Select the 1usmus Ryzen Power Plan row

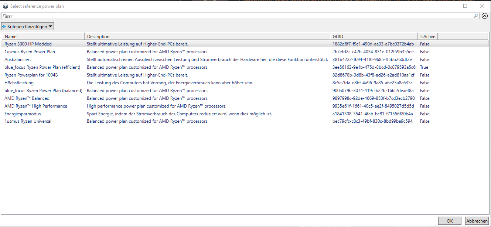click(245, 52)
